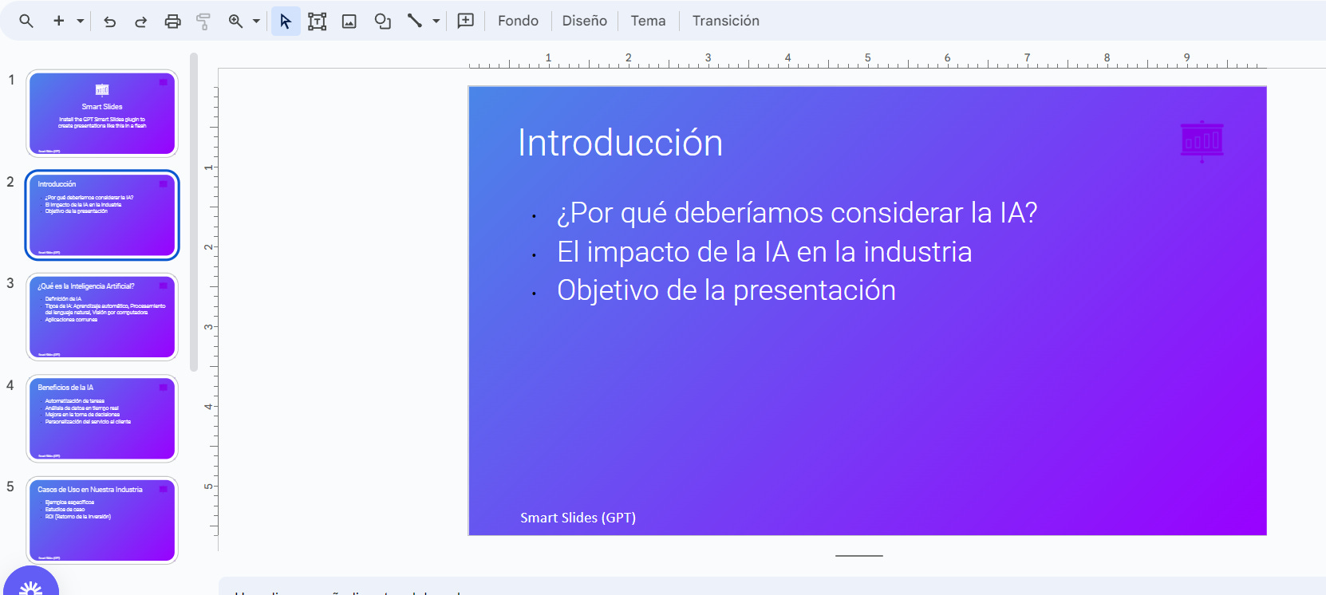1326x595 pixels.
Task: Select slide 2 thumbnail Introducción
Action: point(102,215)
